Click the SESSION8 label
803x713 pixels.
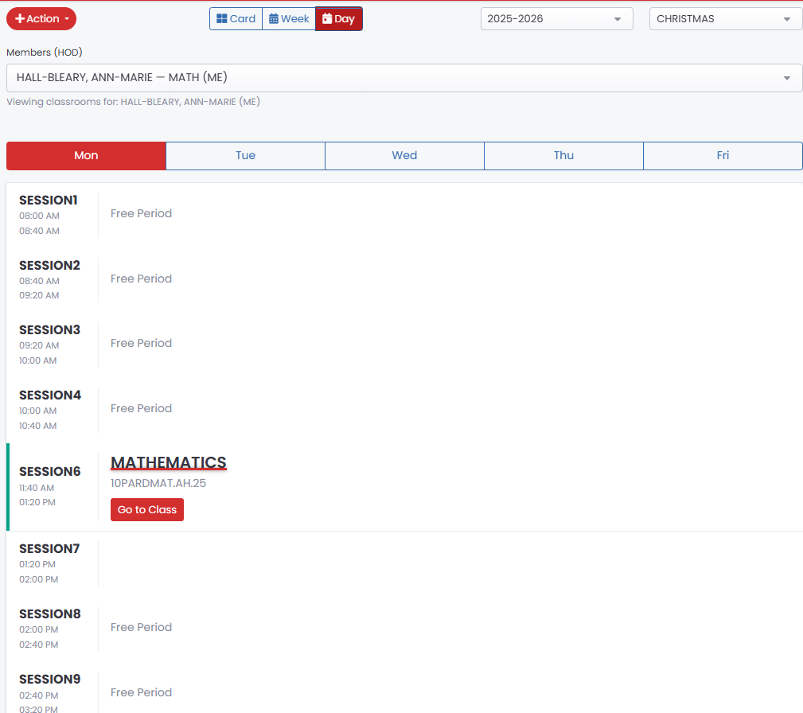click(49, 614)
